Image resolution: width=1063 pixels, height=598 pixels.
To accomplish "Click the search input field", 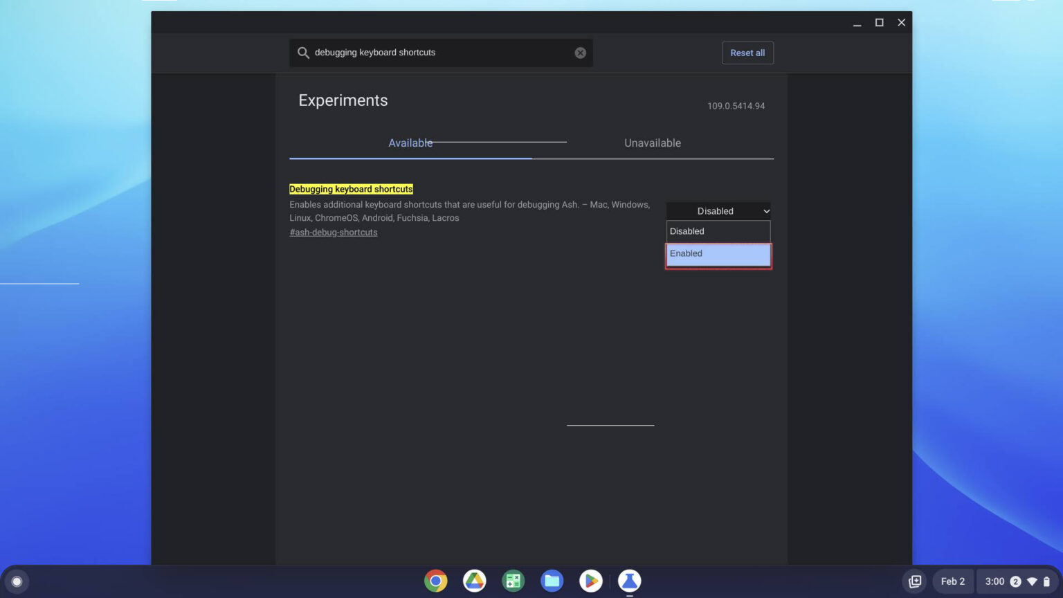I will [443, 52].
